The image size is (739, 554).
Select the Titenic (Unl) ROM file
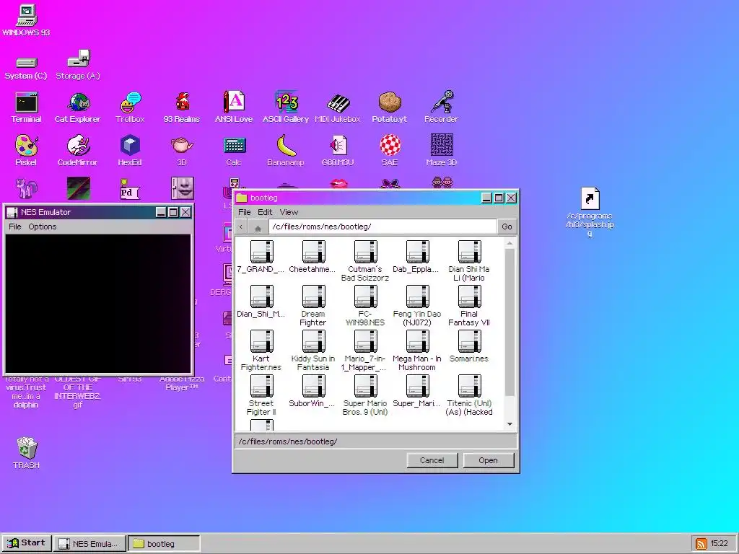[x=469, y=396]
